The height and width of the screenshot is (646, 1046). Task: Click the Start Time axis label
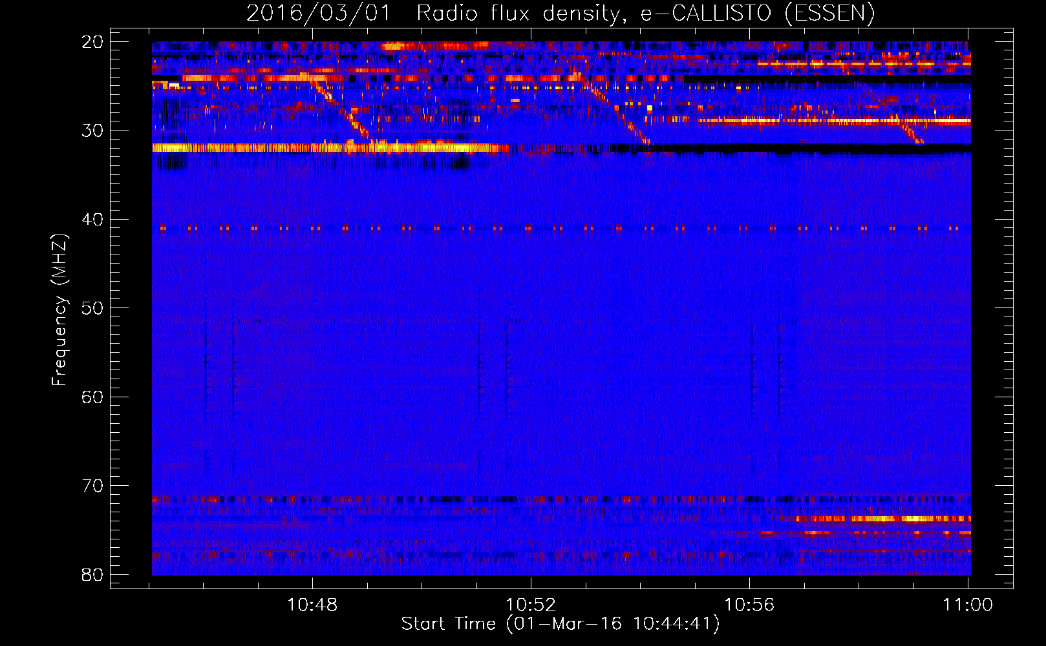(560, 623)
